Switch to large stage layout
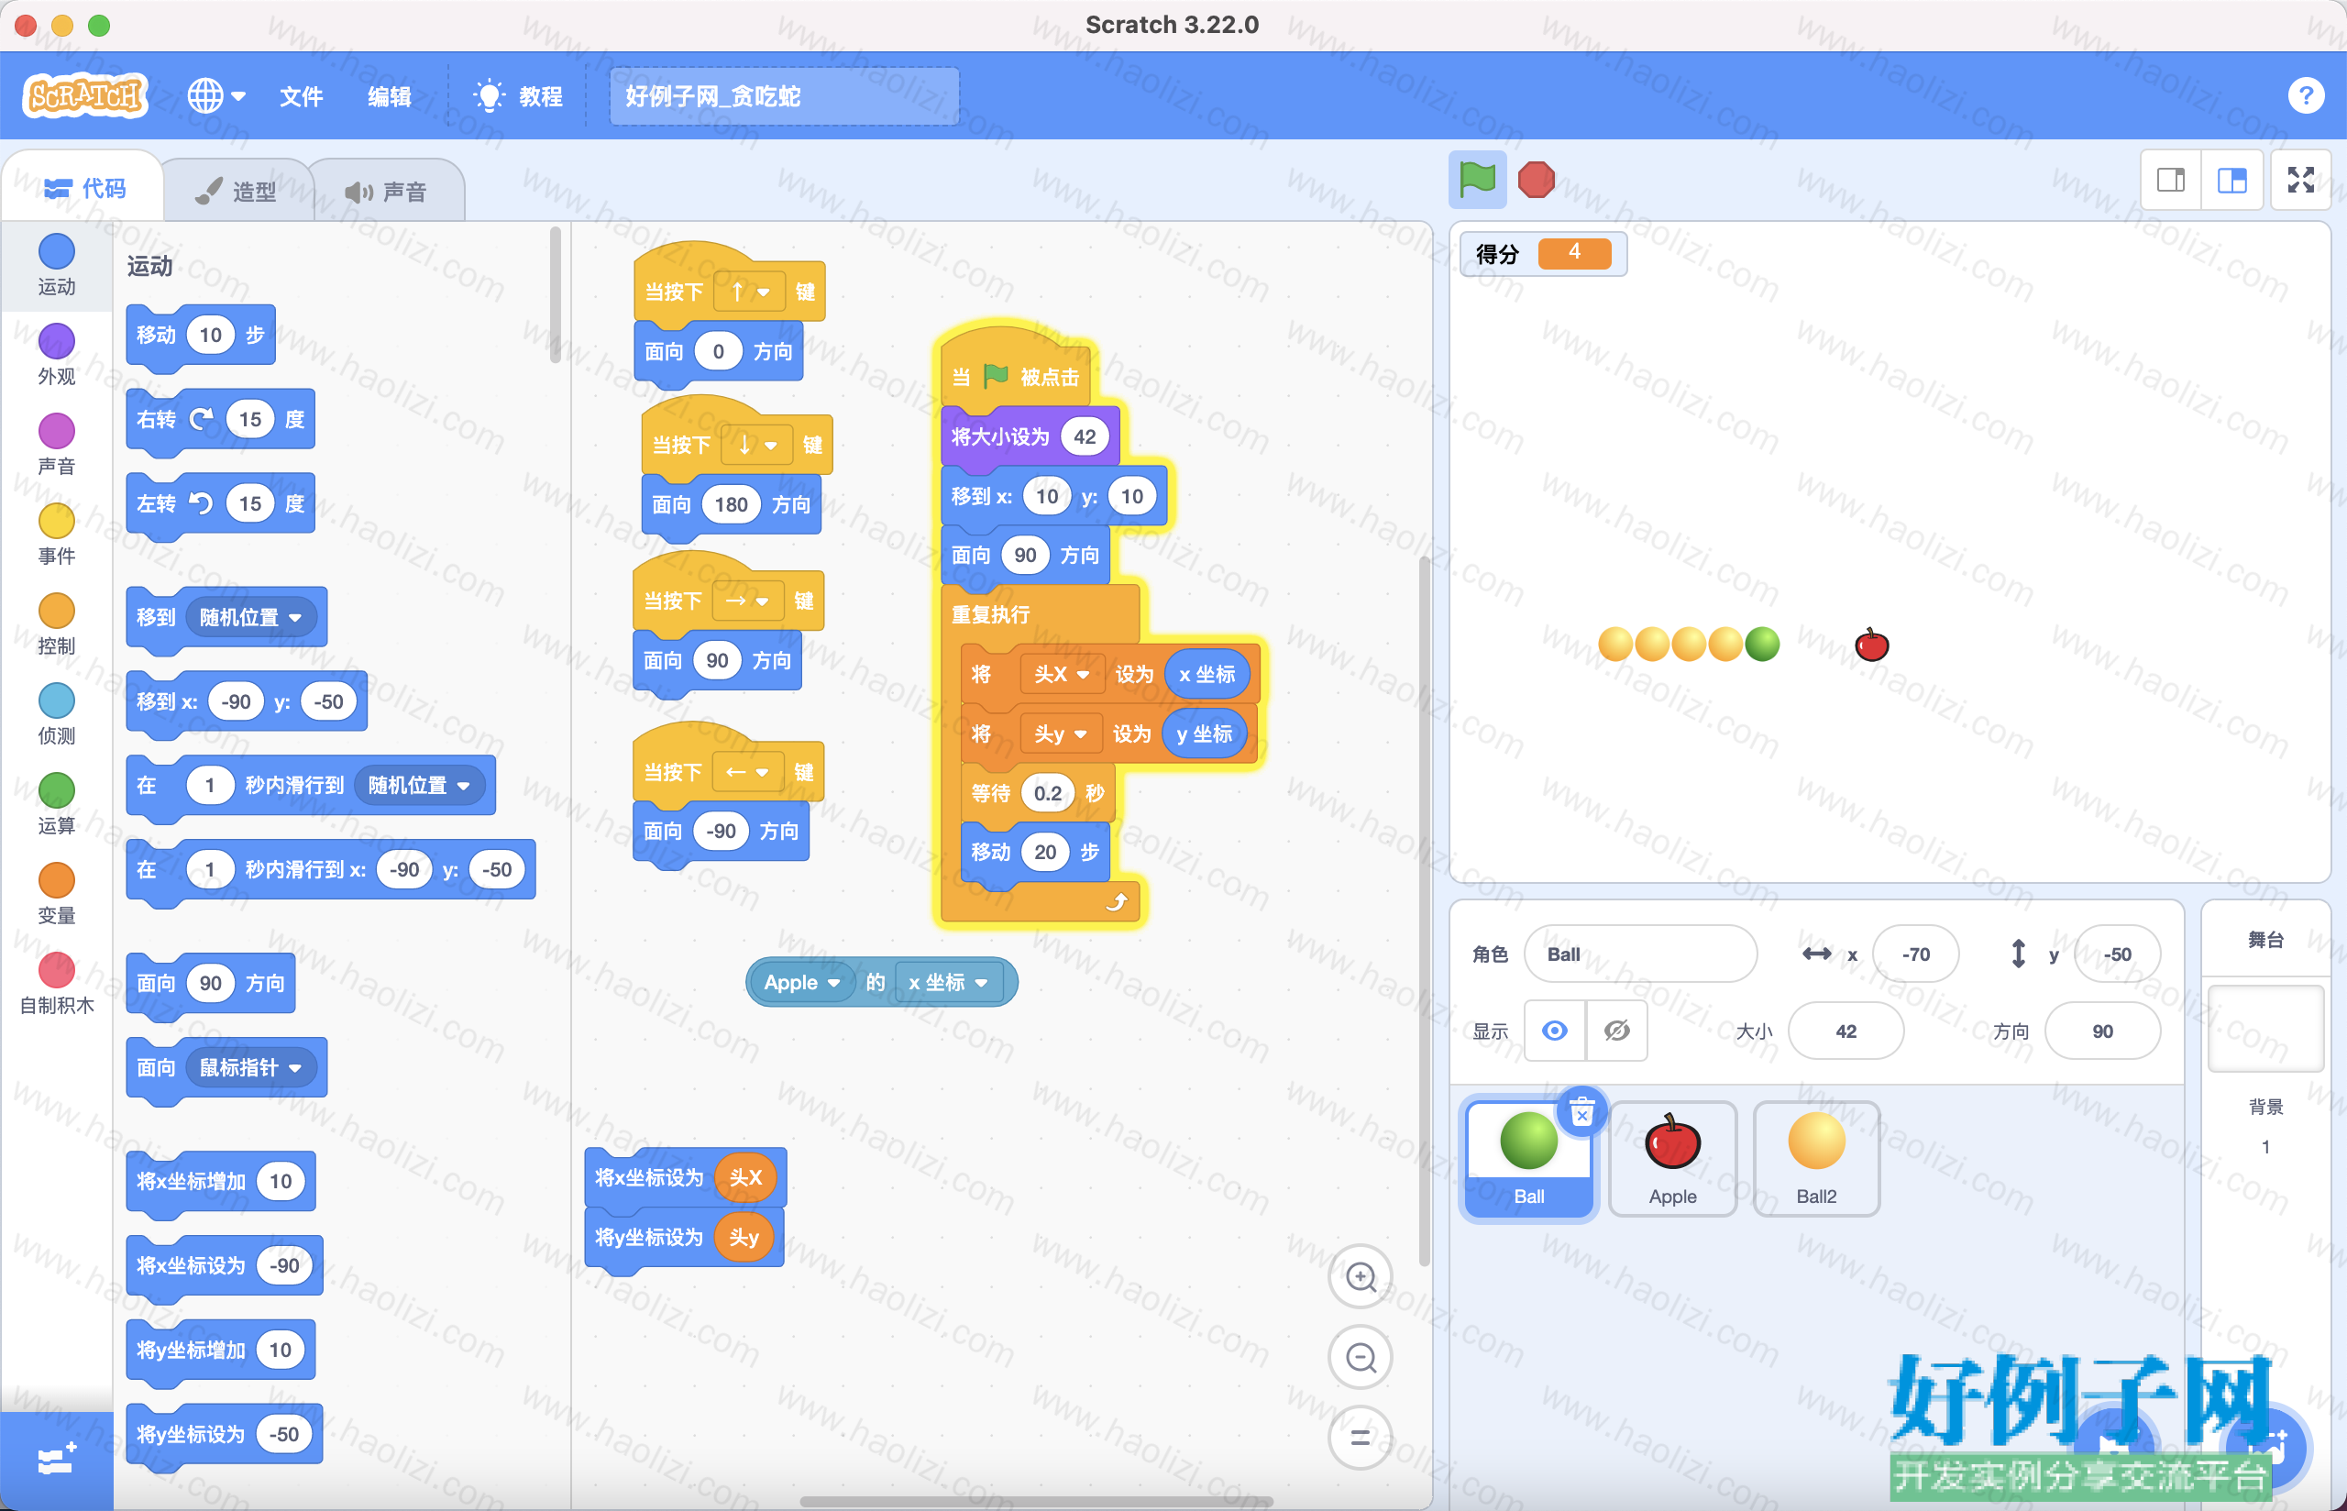Screen dimensions: 2347x1511 click(x=2232, y=180)
